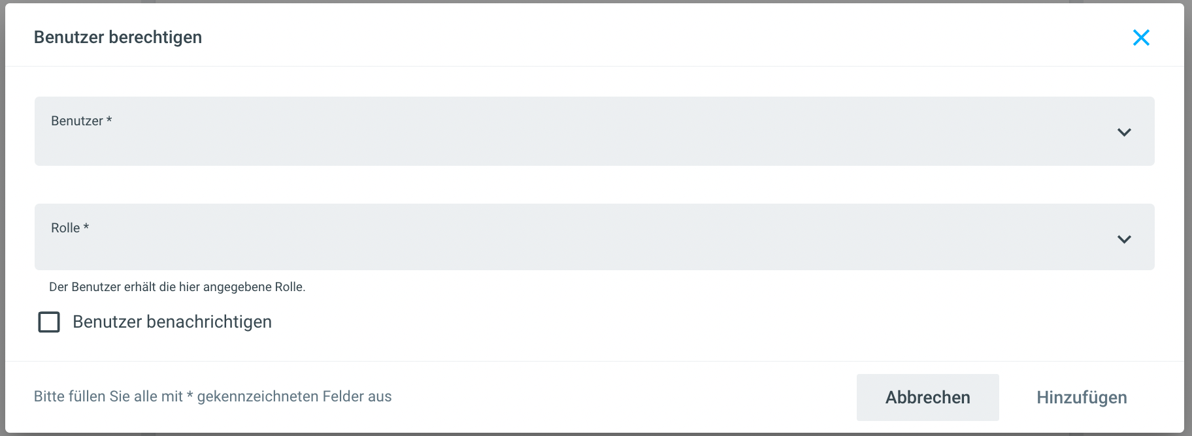Cancel adding the user via Abbrechen

click(927, 397)
